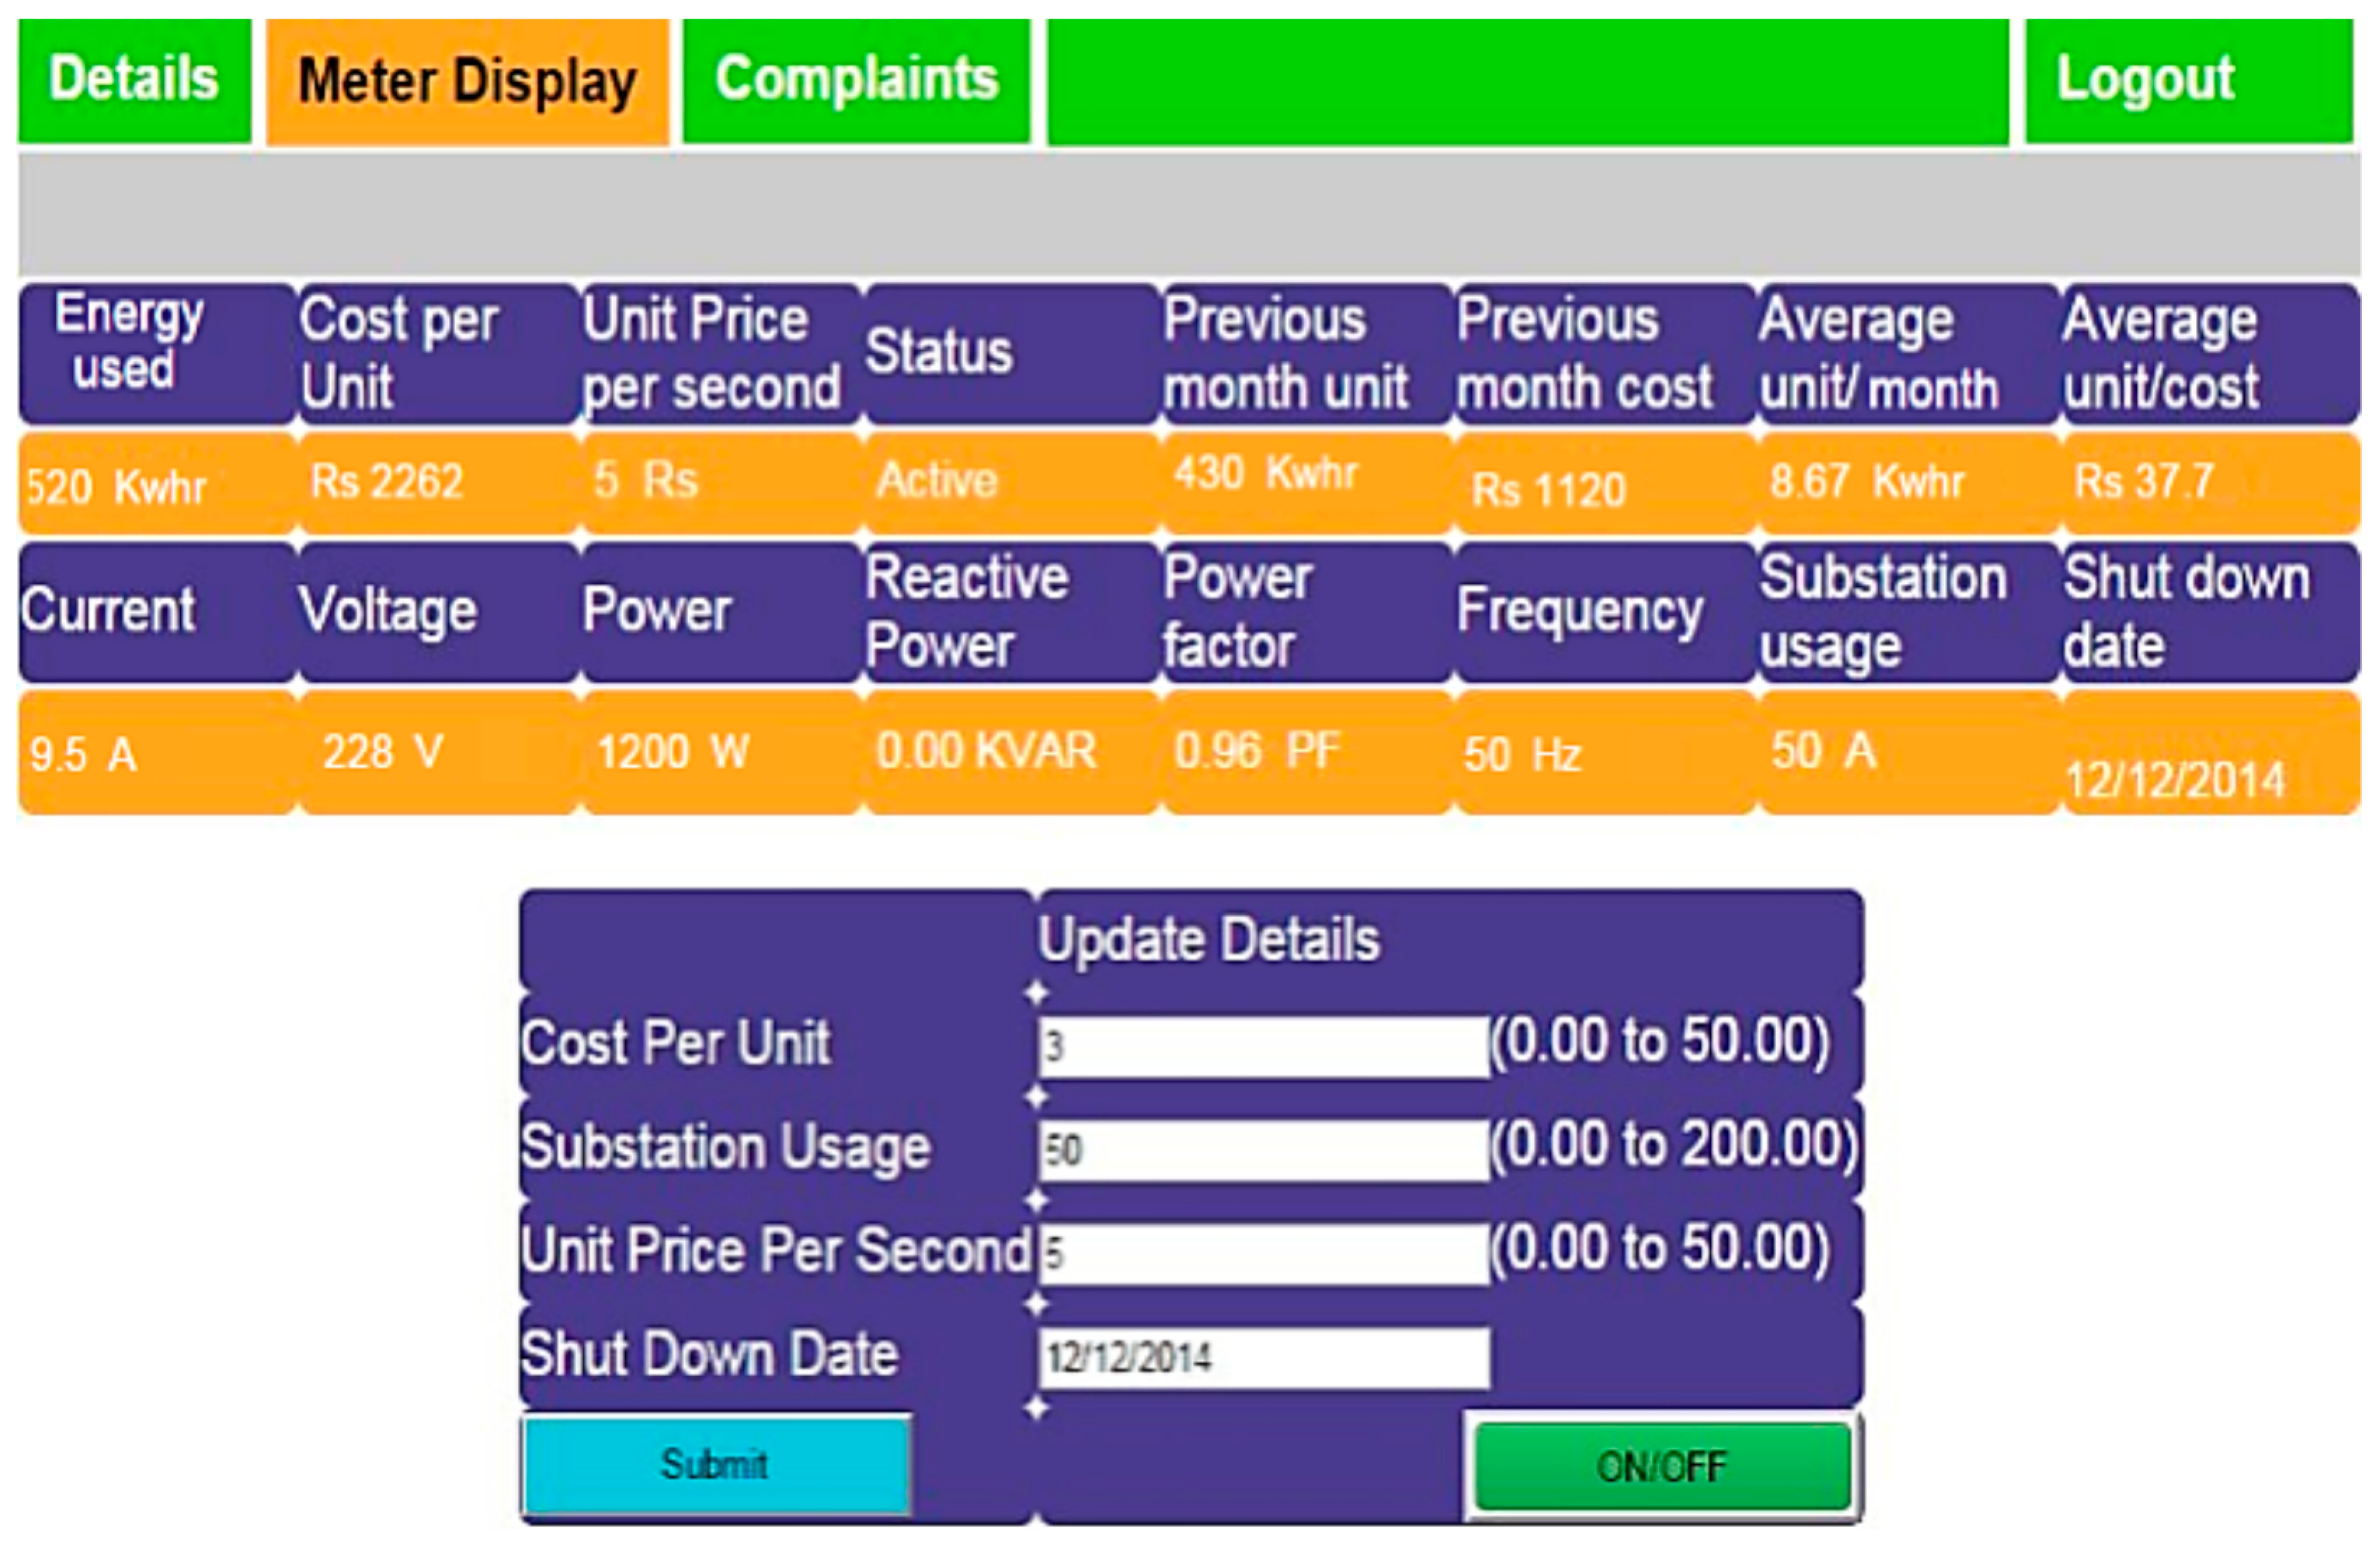This screenshot has width=2380, height=1543.
Task: Click the Active status value cell
Action: pyautogui.click(x=938, y=481)
